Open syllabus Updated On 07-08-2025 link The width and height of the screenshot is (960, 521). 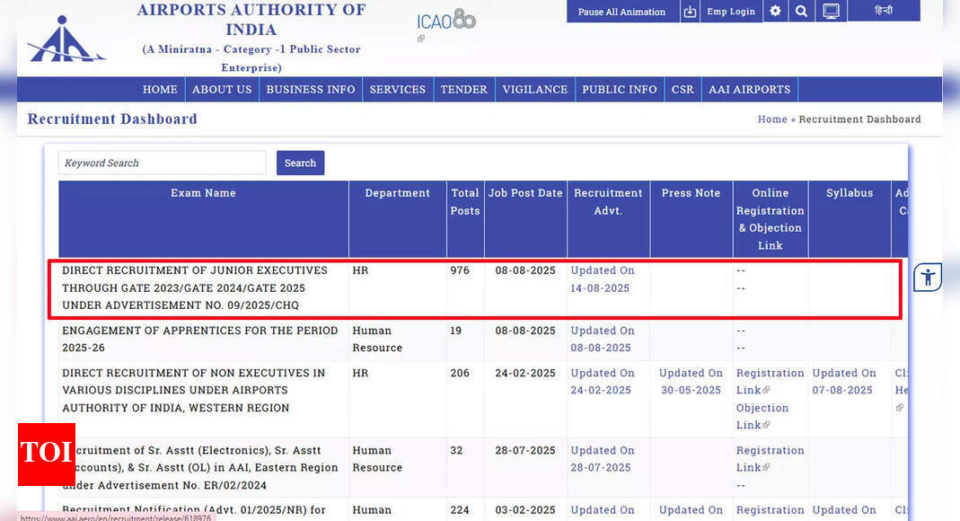pyautogui.click(x=843, y=382)
